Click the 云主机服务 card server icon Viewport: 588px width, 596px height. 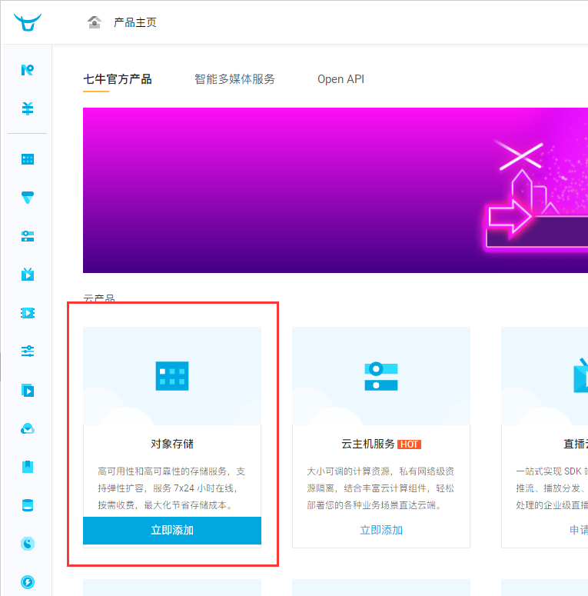(381, 376)
